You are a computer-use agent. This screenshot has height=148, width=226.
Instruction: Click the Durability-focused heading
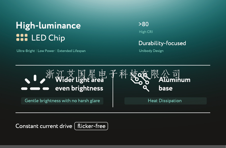[162, 43]
